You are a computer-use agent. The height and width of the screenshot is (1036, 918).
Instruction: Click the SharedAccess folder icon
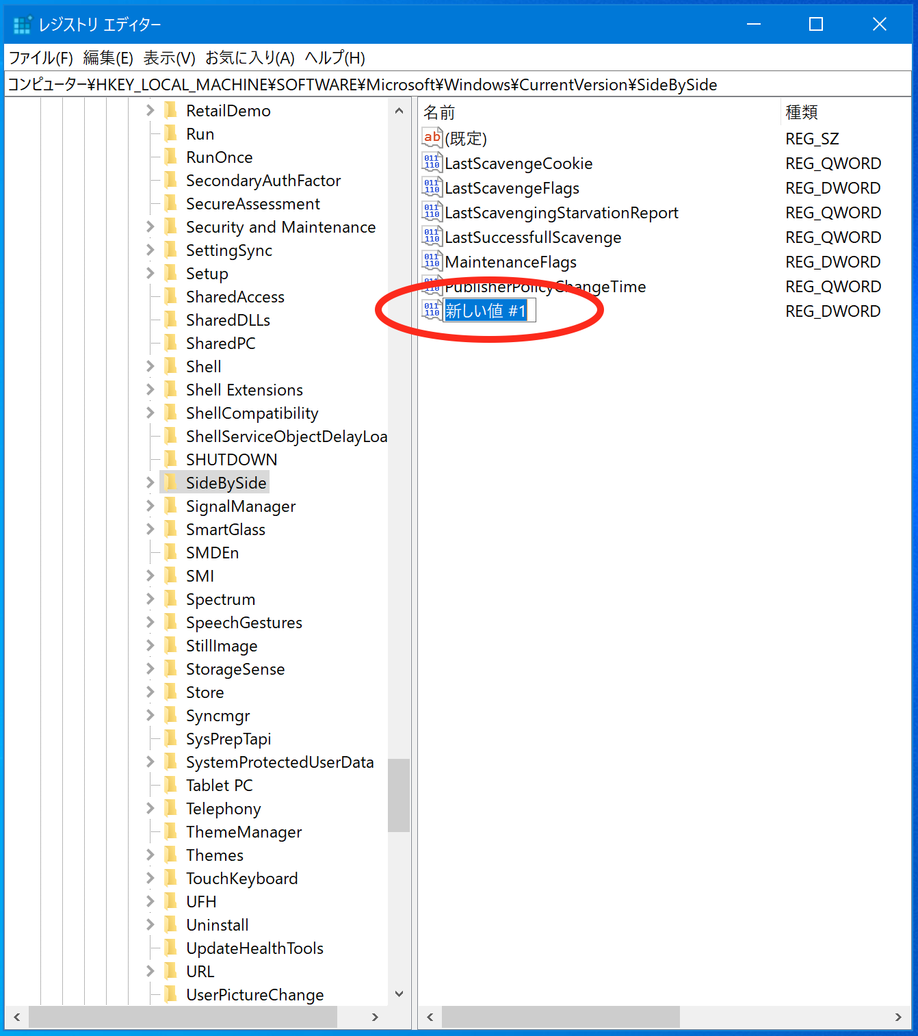[x=171, y=296]
